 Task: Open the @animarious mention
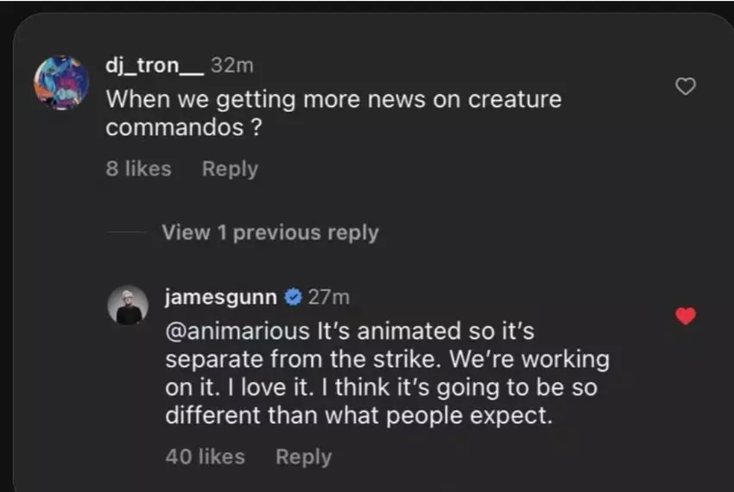(x=237, y=331)
